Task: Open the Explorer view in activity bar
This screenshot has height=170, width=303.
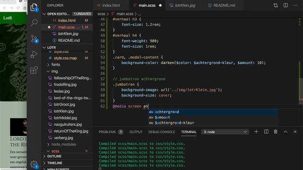Action: 34,8
